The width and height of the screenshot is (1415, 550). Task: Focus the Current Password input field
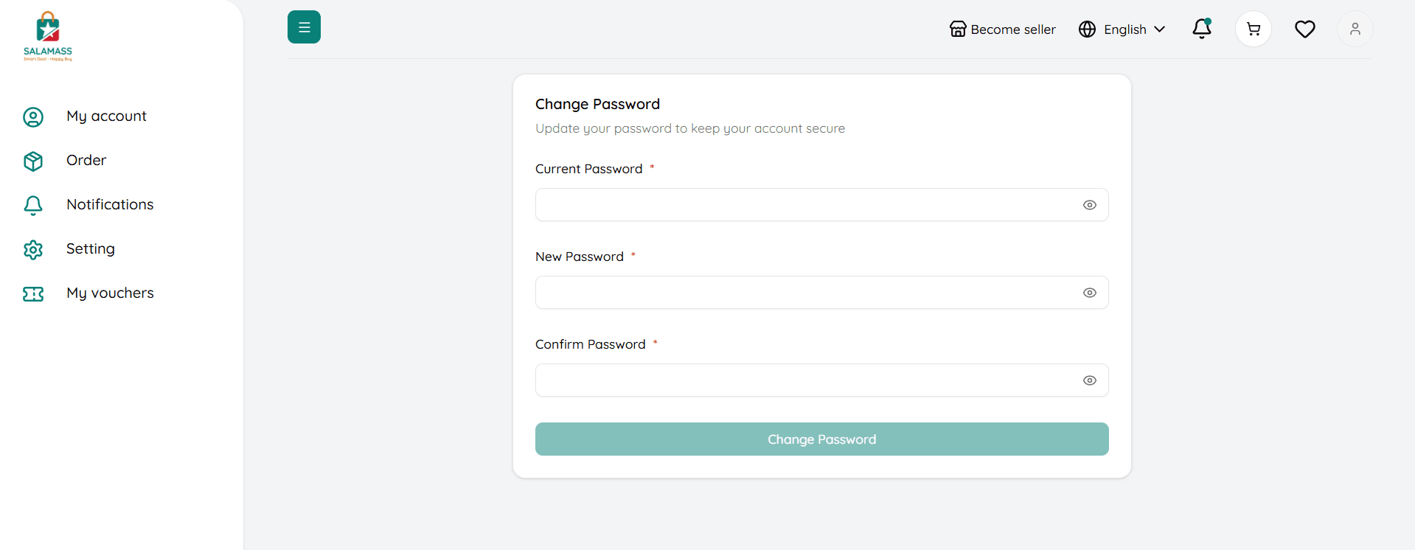tap(804, 205)
